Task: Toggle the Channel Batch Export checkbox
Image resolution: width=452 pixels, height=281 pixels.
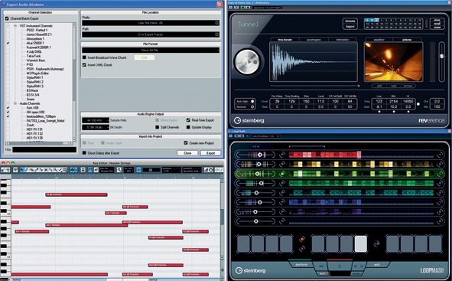Action: (x=7, y=18)
